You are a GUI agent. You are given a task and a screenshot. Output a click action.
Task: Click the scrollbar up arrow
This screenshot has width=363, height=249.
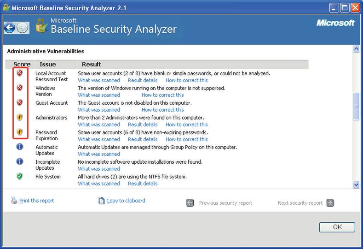pos(356,48)
